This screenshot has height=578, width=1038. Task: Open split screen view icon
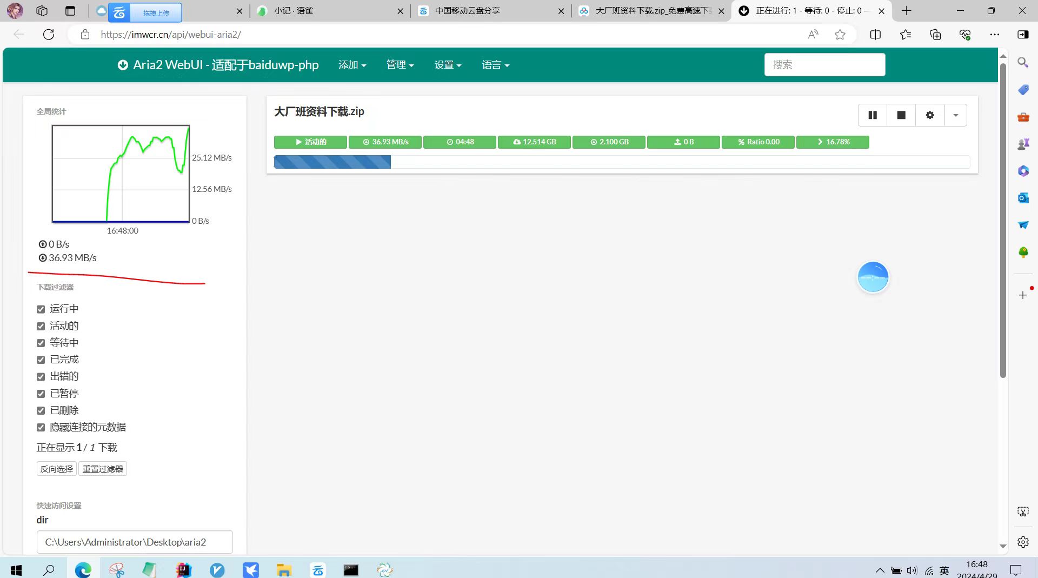(x=875, y=35)
